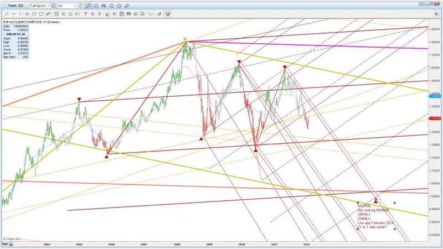Click the data table icon in title bar
This screenshot has width=443, height=249.
pyautogui.click(x=104, y=6)
